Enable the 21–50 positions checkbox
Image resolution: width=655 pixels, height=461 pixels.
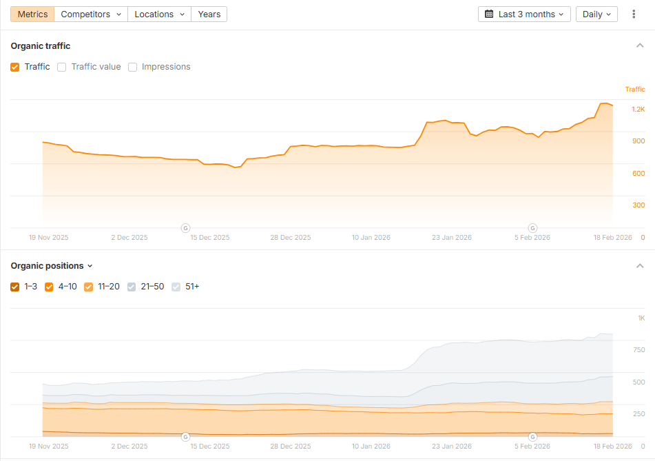132,287
